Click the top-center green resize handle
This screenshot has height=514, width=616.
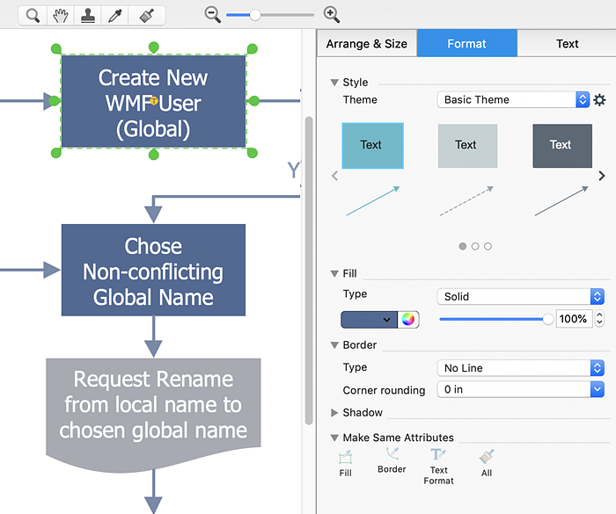[x=154, y=47]
